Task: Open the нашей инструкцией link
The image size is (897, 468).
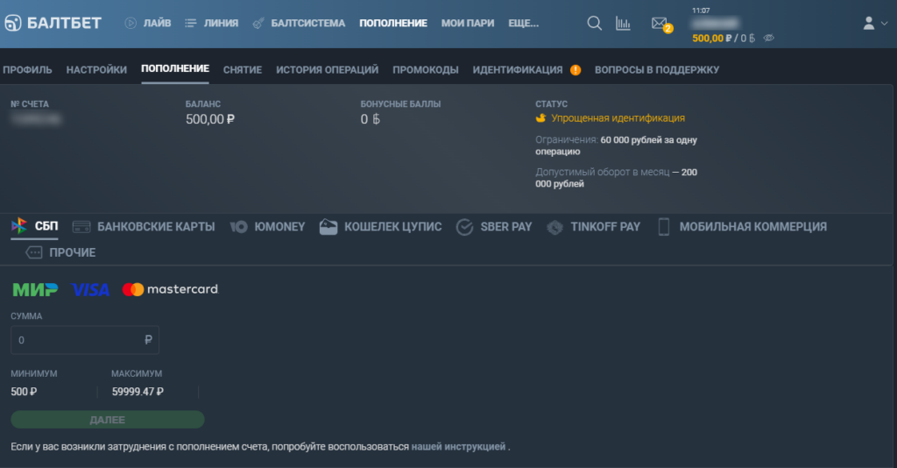Action: (x=458, y=446)
